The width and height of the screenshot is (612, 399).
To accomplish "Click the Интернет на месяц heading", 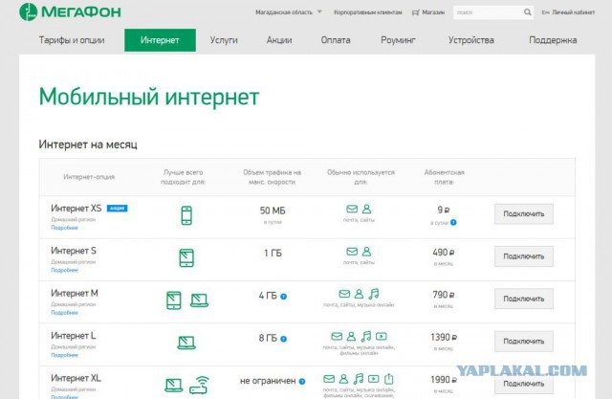I will 88,144.
